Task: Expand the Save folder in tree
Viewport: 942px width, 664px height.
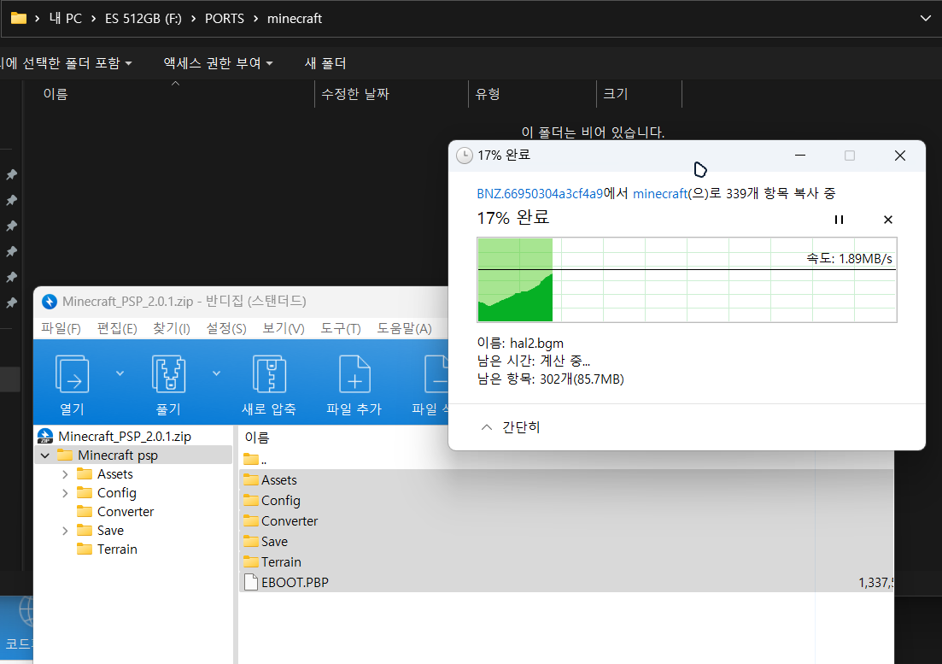Action: (x=65, y=531)
